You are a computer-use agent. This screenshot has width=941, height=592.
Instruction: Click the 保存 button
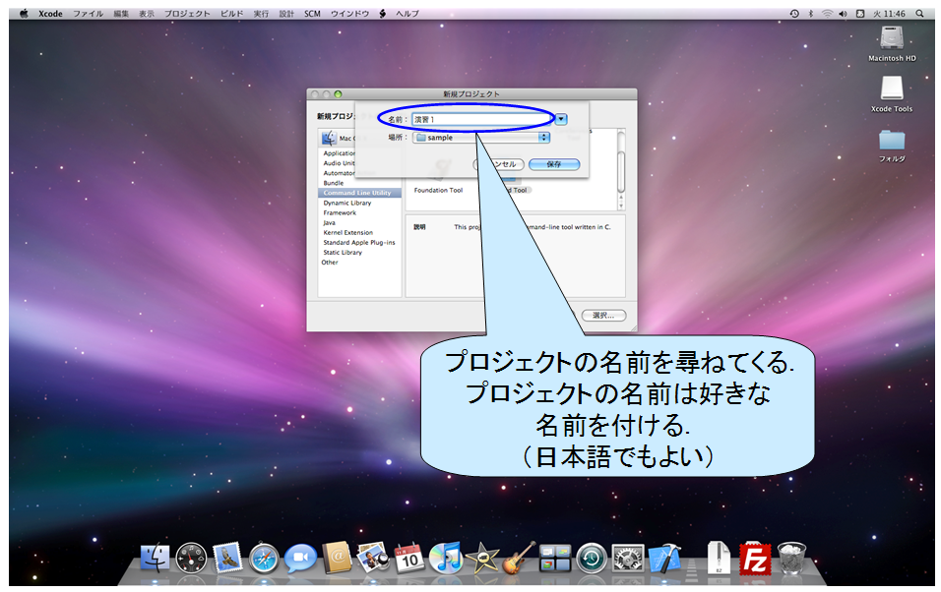click(554, 164)
